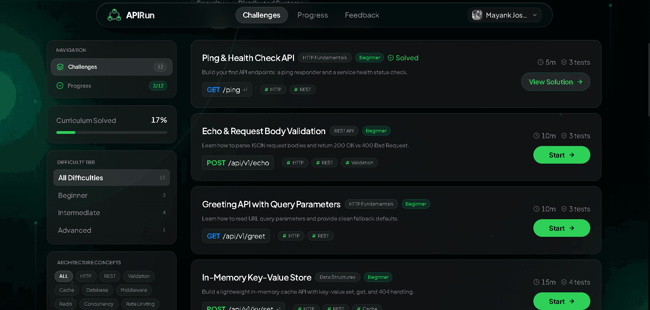Filter by Beginner difficulty tier
The image size is (650, 310).
point(112,195)
